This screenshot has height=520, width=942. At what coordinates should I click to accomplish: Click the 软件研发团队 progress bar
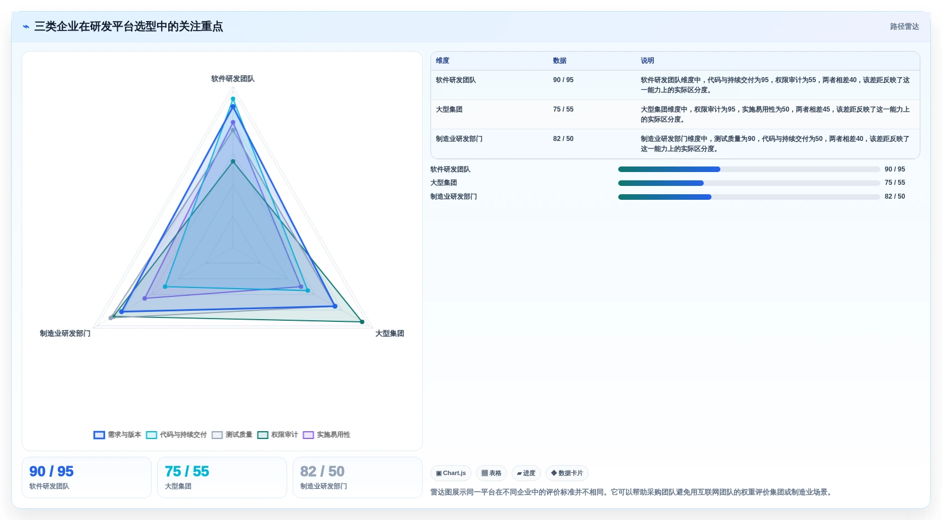pos(749,170)
